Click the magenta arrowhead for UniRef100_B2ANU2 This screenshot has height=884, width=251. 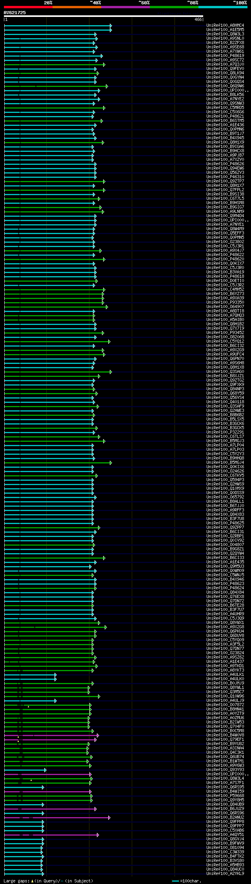coord(109,818)
